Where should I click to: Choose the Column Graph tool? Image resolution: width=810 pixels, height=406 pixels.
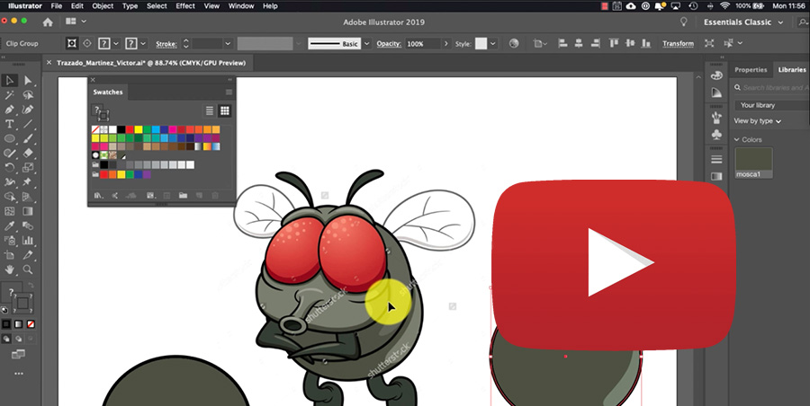(28, 241)
